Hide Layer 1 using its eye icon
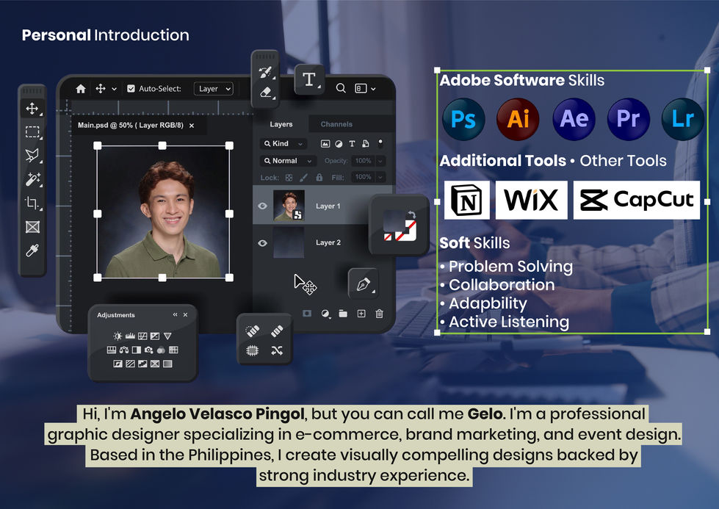The height and width of the screenshot is (509, 719). (x=262, y=206)
